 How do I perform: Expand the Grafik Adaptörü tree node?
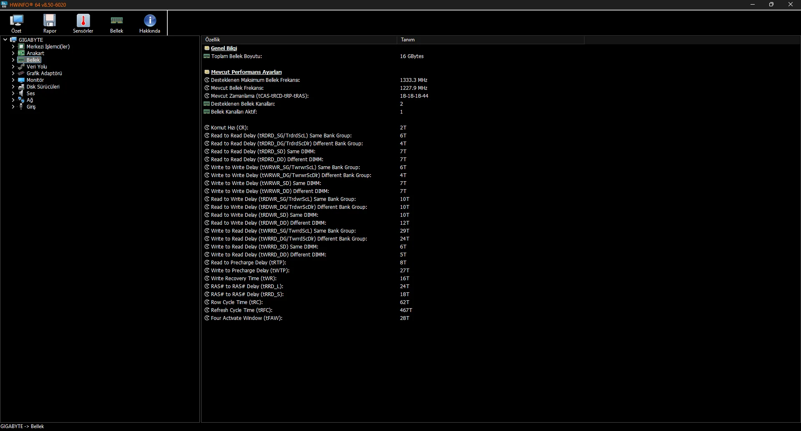pyautogui.click(x=13, y=73)
